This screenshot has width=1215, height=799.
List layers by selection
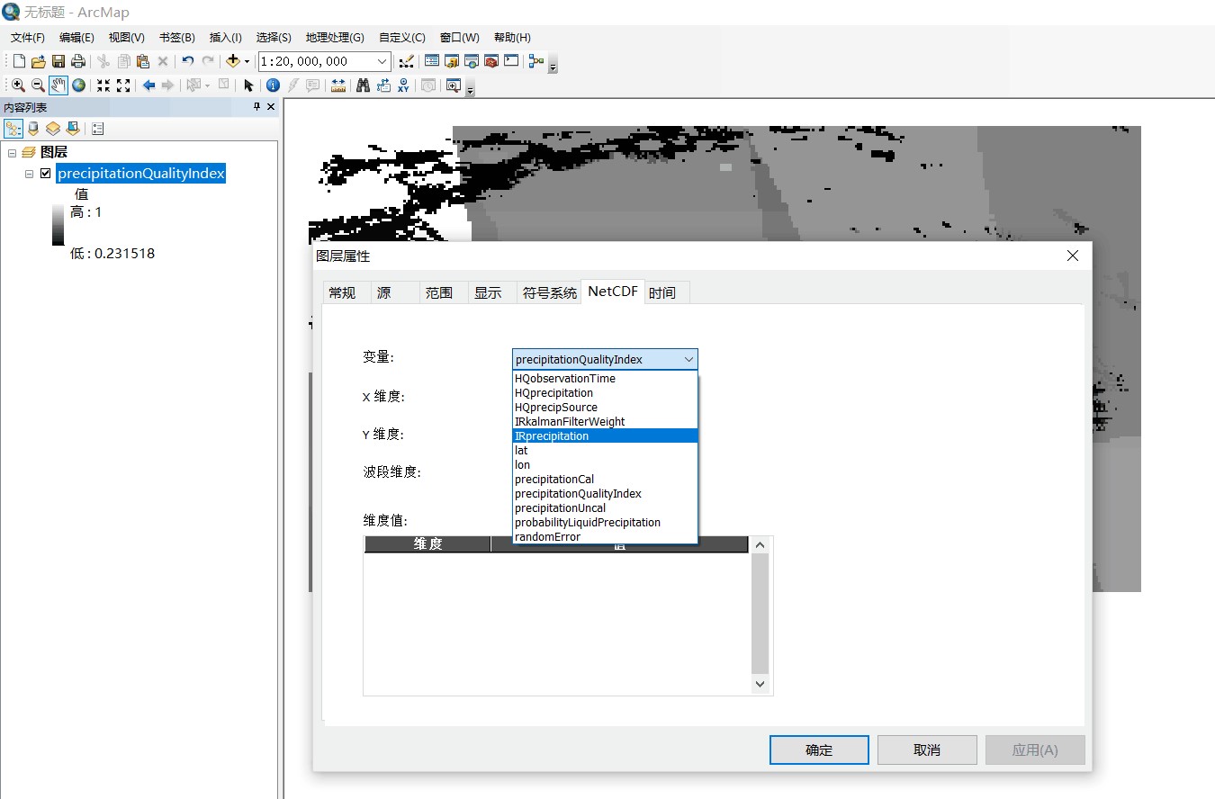point(73,129)
